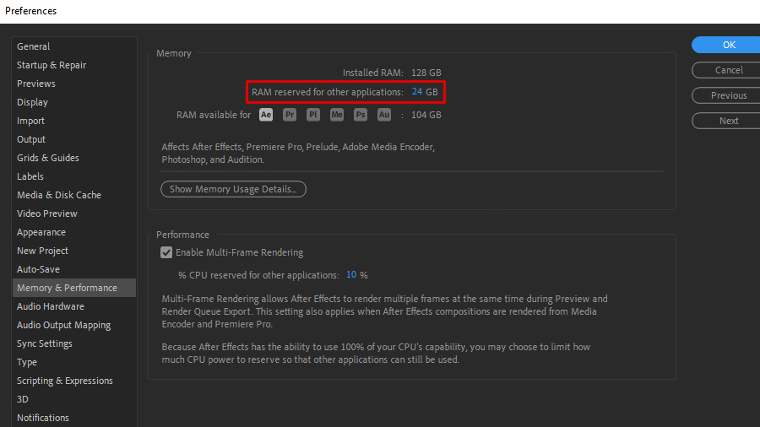Open Scripting & Expressions preferences
The height and width of the screenshot is (427, 760).
tap(65, 381)
